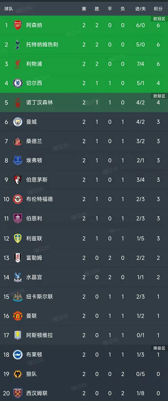The image size is (168, 401).
Task: Click the Chelsea club crest
Action: coord(18,83)
